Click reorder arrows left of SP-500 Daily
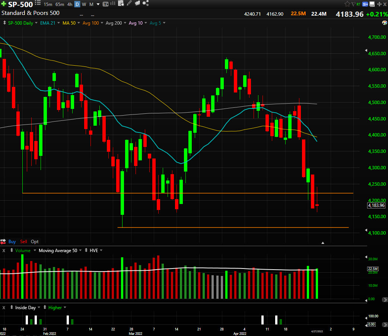 (4, 23)
